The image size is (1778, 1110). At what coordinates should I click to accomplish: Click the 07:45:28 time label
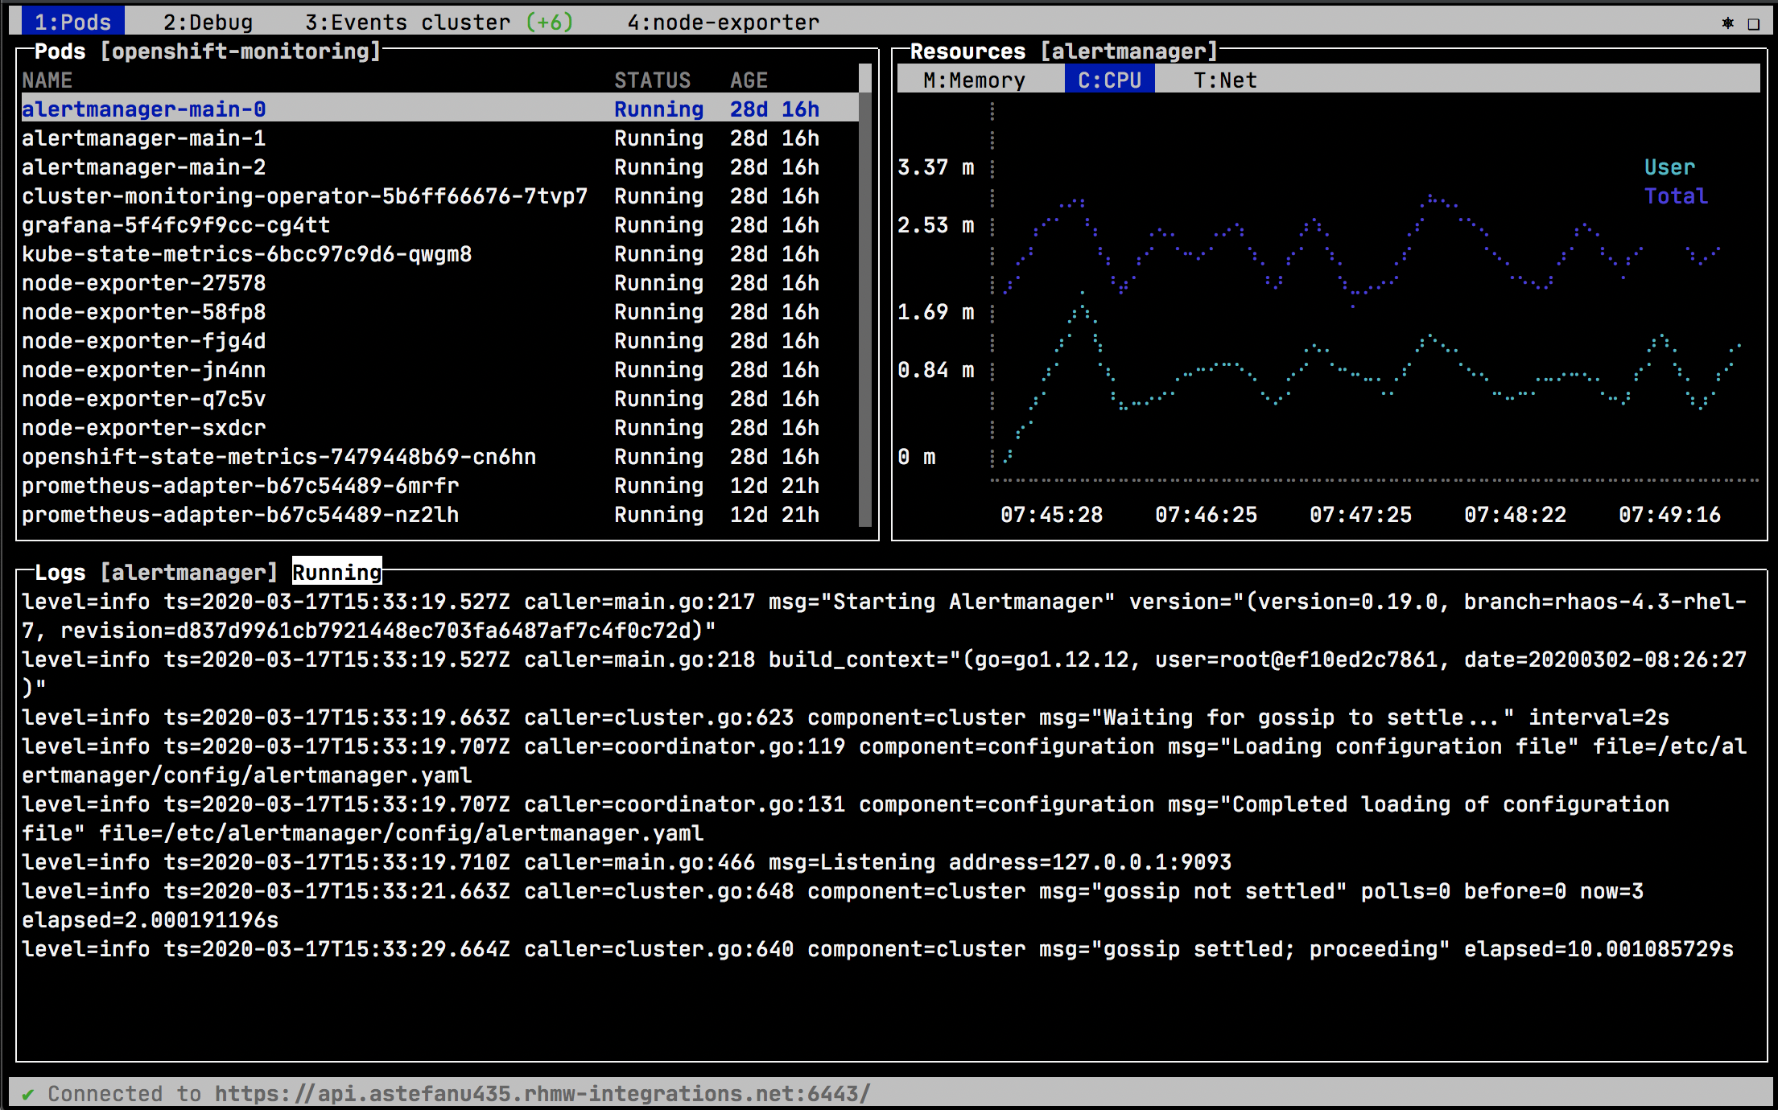[x=1051, y=514]
